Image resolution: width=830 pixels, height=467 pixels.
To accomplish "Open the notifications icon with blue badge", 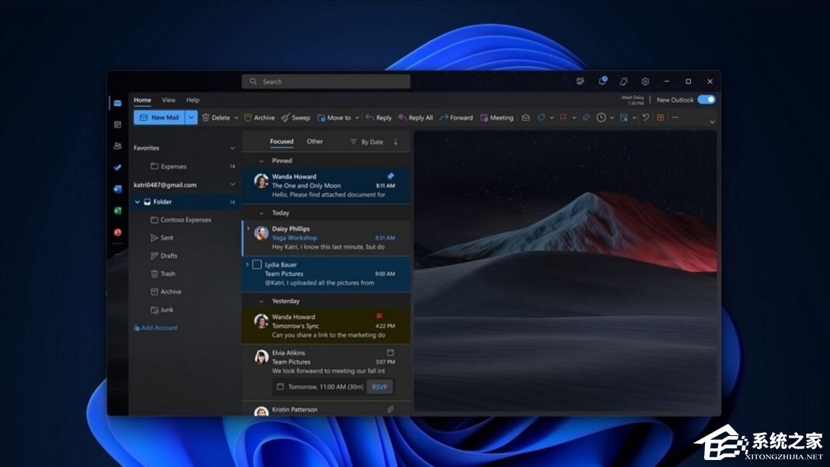I will point(602,81).
